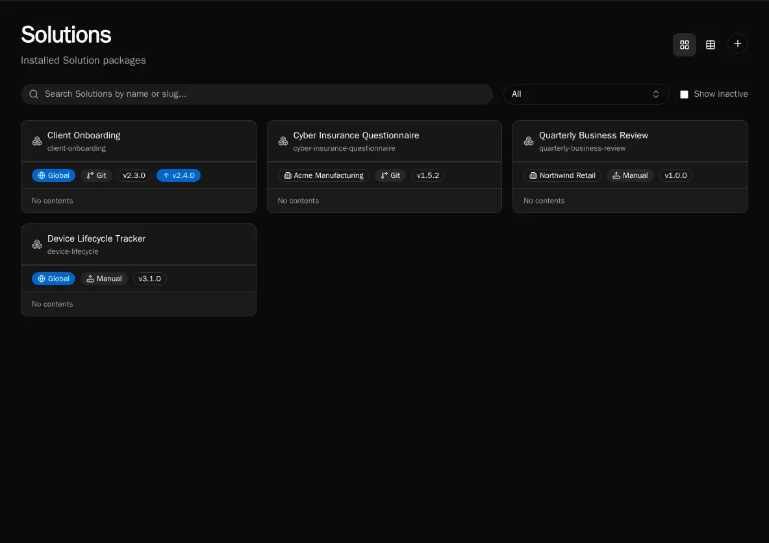Click the Cyber Insurance Questionnaire package icon

pyautogui.click(x=283, y=141)
